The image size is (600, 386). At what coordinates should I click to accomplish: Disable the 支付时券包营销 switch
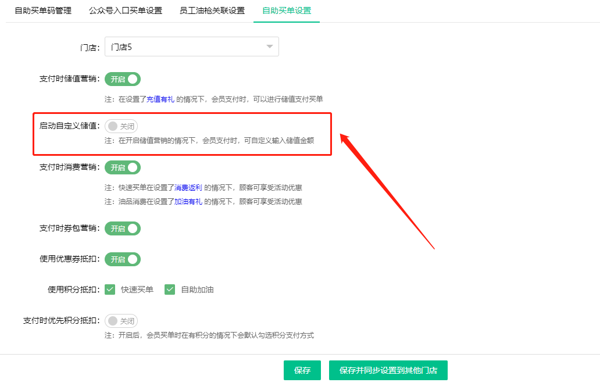(122, 228)
